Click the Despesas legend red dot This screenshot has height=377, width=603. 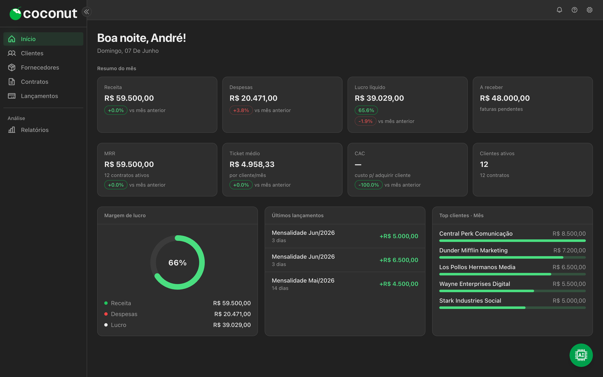pos(106,314)
